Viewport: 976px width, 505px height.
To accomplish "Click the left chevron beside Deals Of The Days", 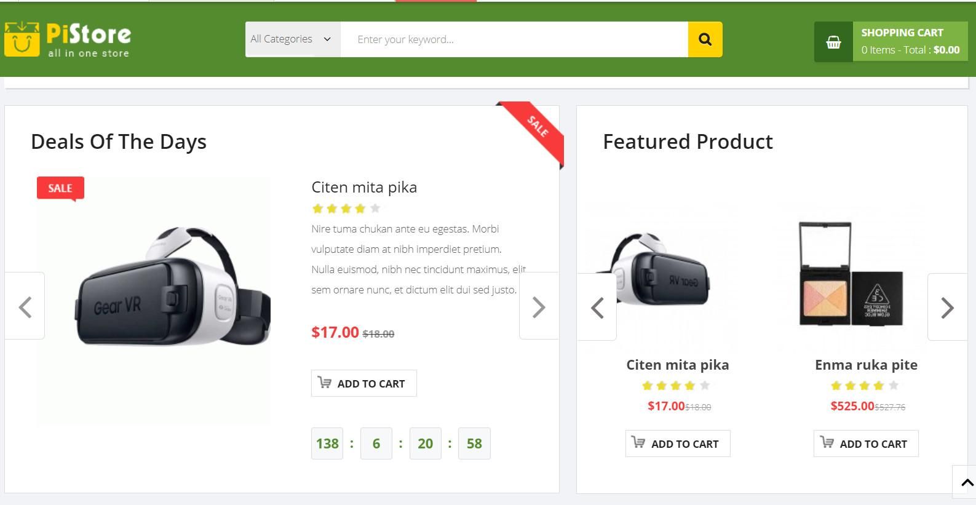I will [x=25, y=306].
